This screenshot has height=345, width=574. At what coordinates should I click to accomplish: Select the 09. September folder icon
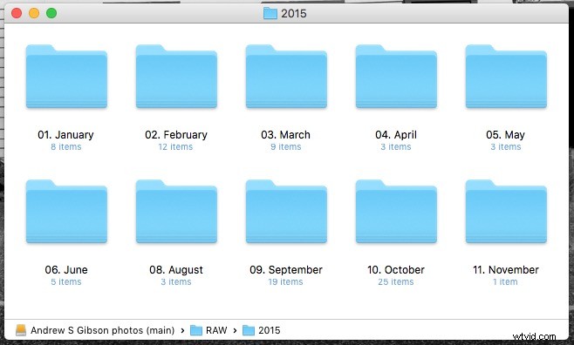click(x=286, y=212)
